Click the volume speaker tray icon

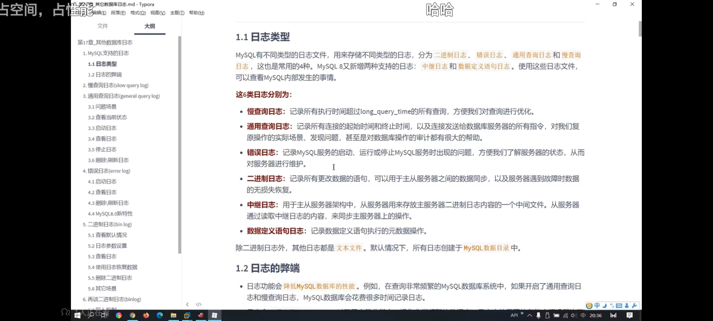(x=574, y=315)
